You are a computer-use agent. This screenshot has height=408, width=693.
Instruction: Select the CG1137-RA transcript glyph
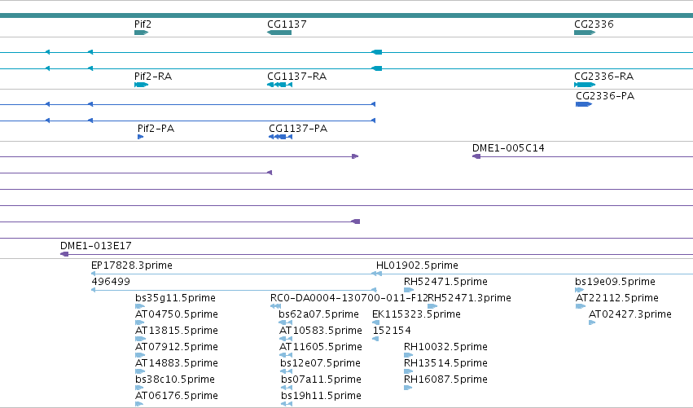pos(280,85)
